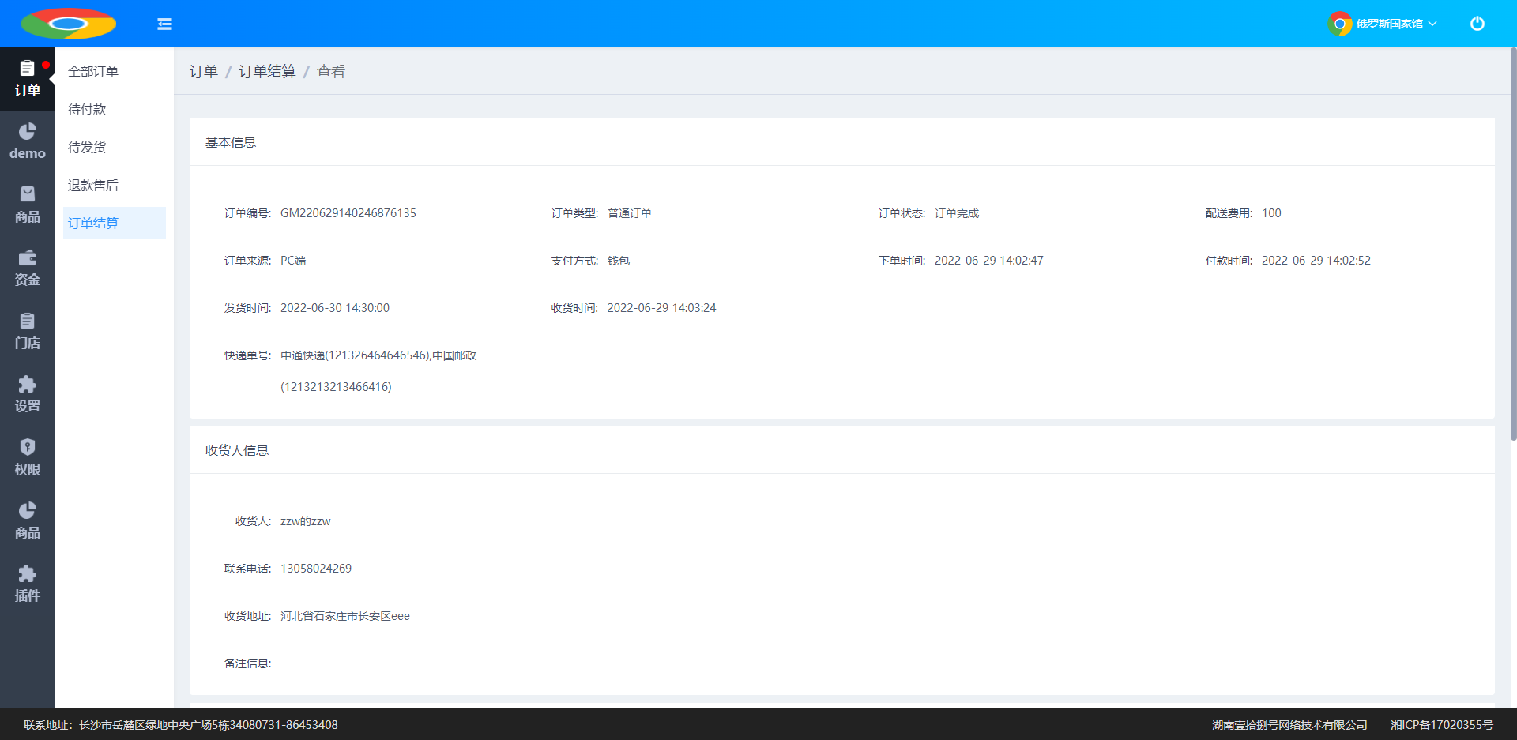1517x740 pixels.
Task: Click tracking number (1213213213466416)
Action: (336, 387)
